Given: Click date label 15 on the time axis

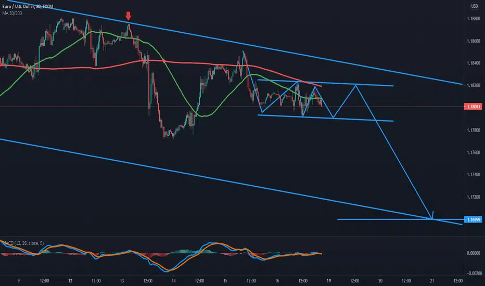Looking at the screenshot, I should (x=225, y=281).
